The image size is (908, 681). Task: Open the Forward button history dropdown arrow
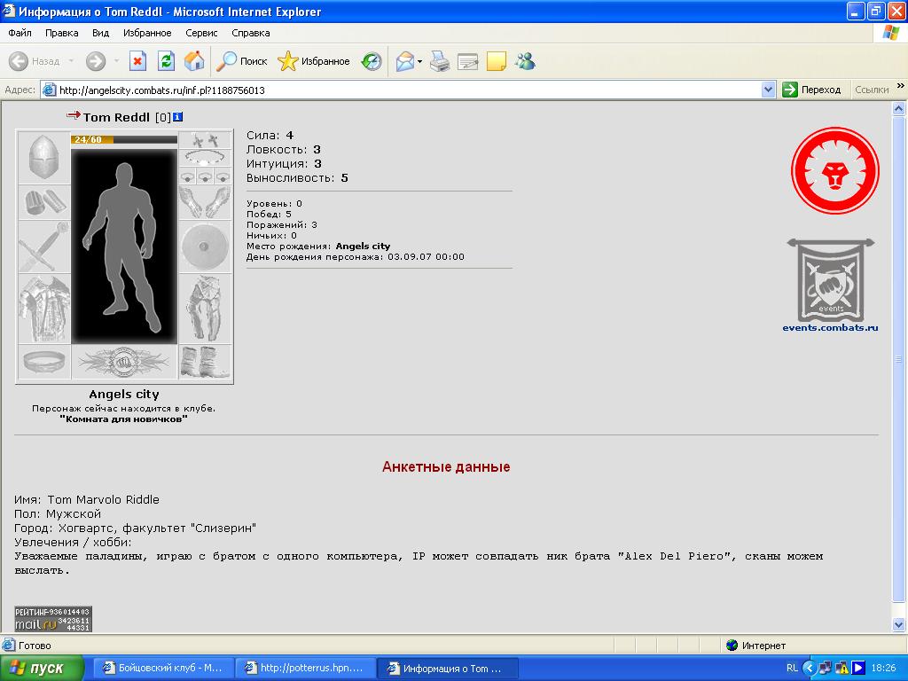(116, 61)
